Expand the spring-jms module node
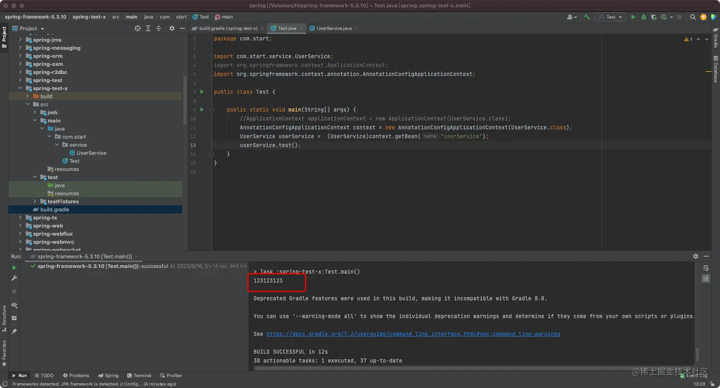The image size is (720, 388). pos(20,40)
